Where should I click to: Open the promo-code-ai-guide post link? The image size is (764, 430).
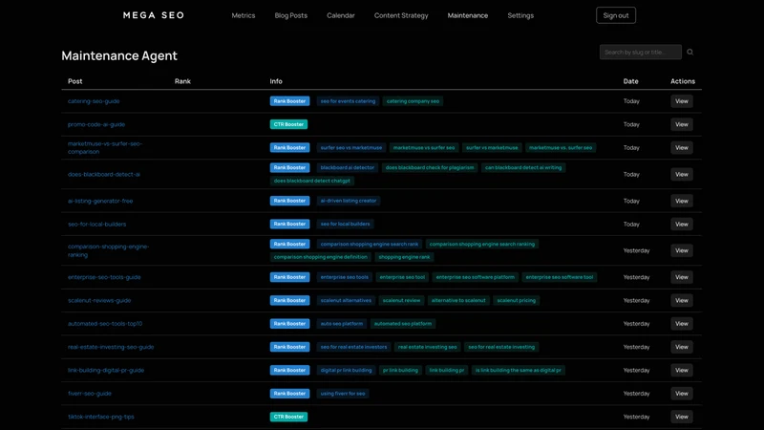coord(96,124)
